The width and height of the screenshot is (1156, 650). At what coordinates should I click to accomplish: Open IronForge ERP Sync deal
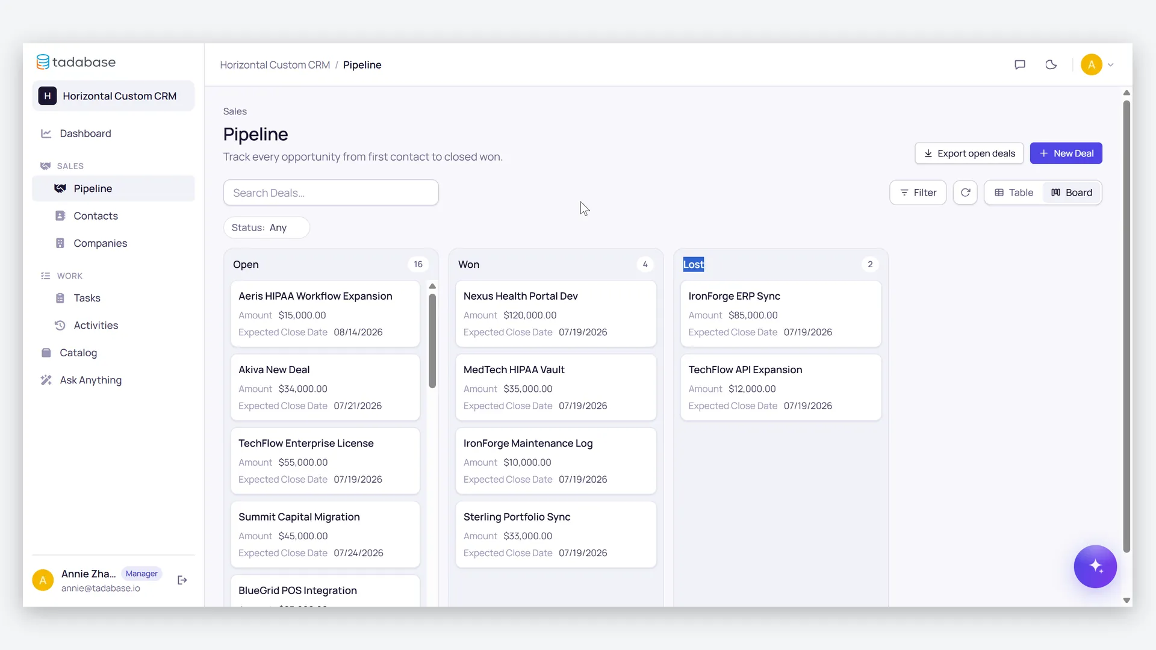(x=781, y=314)
